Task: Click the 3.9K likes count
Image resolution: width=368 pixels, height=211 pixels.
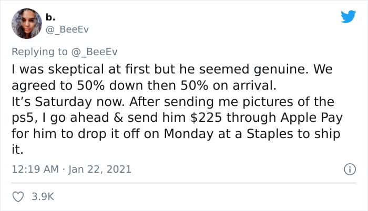Action: pyautogui.click(x=42, y=197)
